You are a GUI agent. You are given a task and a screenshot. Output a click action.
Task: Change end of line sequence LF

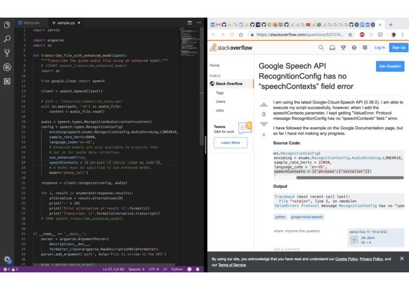point(165,269)
